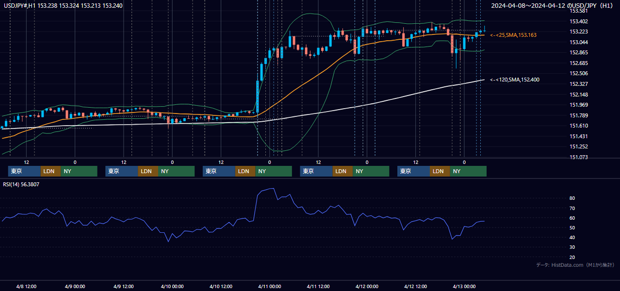Image resolution: width=620 pixels, height=291 pixels.
Task: Click the USDJPY#,H1 OHLC header text
Action: [63, 5]
